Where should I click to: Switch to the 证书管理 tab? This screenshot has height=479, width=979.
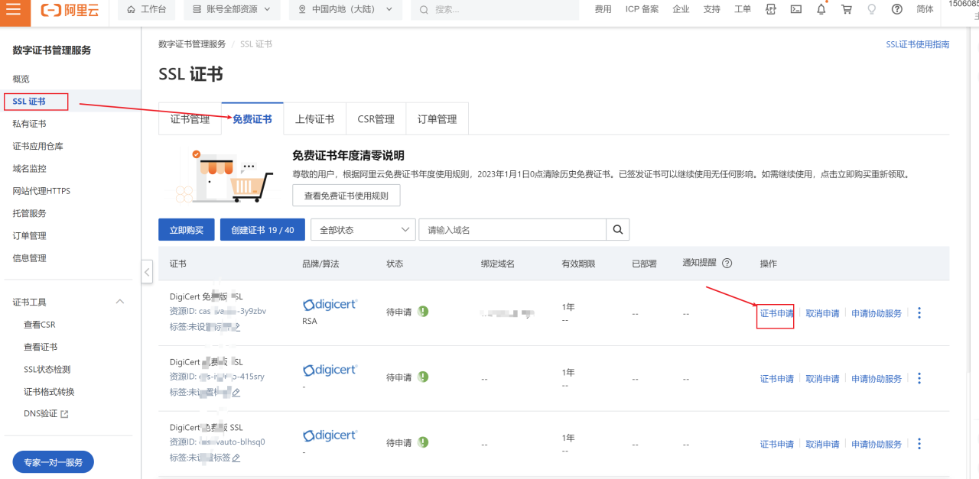pyautogui.click(x=190, y=119)
